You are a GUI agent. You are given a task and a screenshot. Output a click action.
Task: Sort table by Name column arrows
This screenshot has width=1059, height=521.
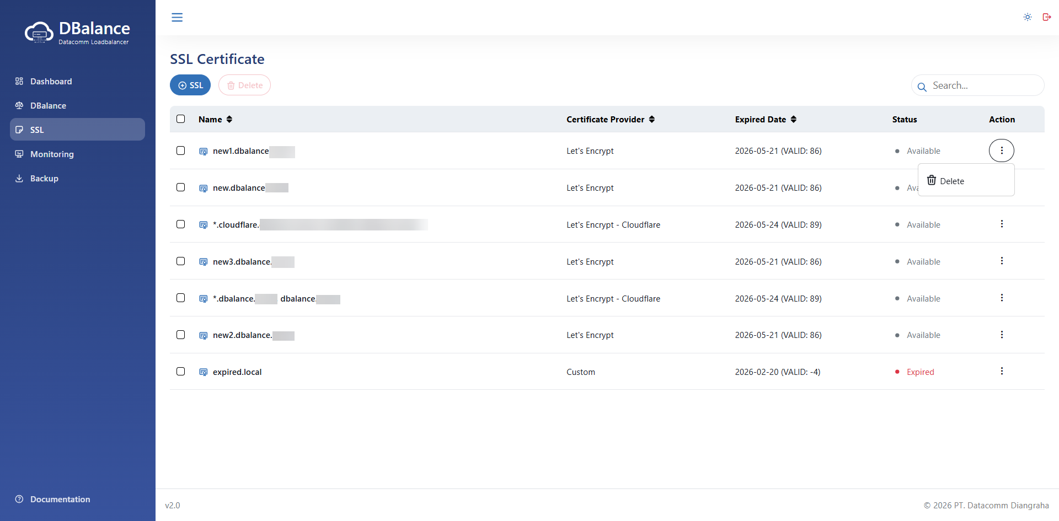229,120
